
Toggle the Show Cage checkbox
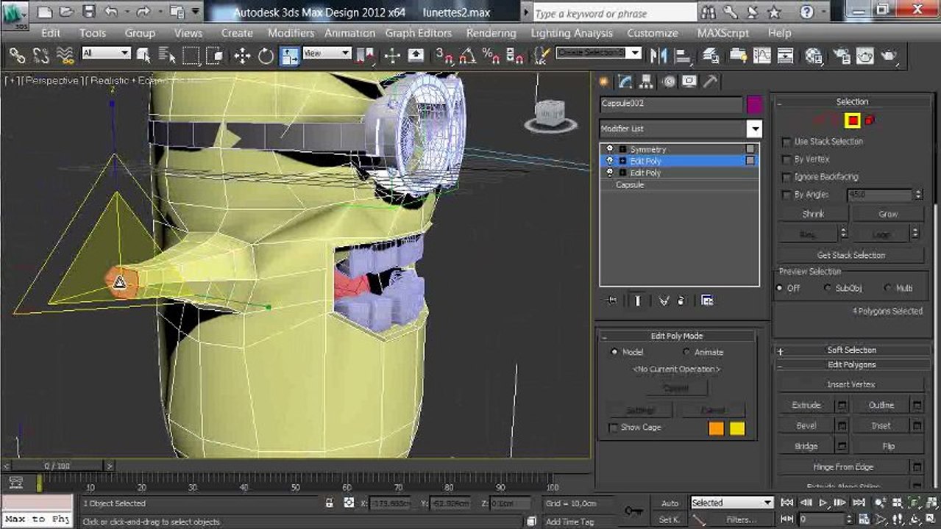click(614, 428)
